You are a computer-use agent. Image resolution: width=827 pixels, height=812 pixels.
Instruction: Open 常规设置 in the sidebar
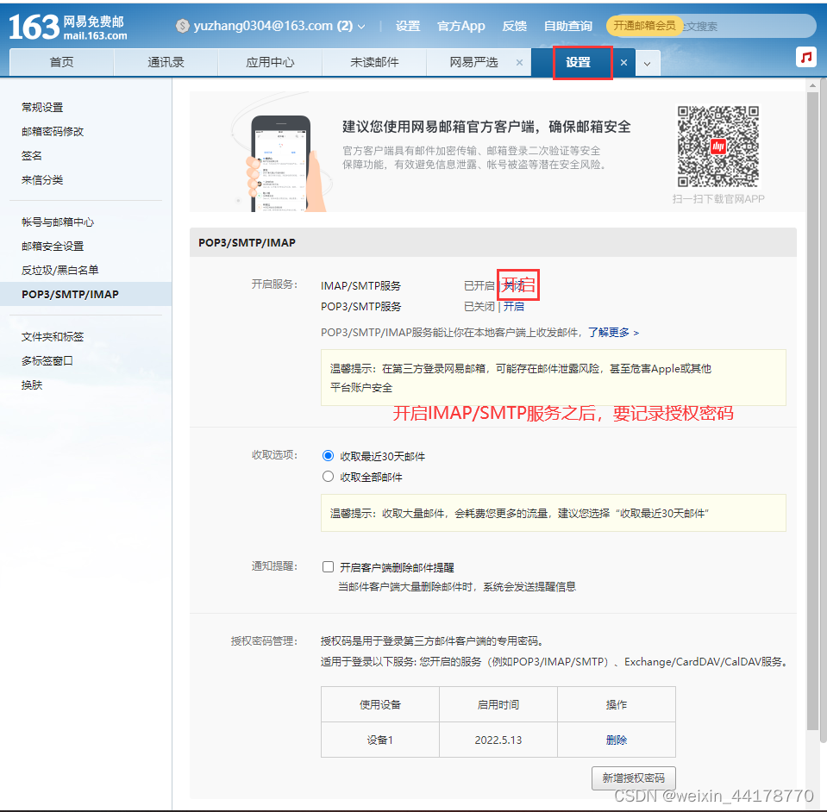tap(42, 108)
